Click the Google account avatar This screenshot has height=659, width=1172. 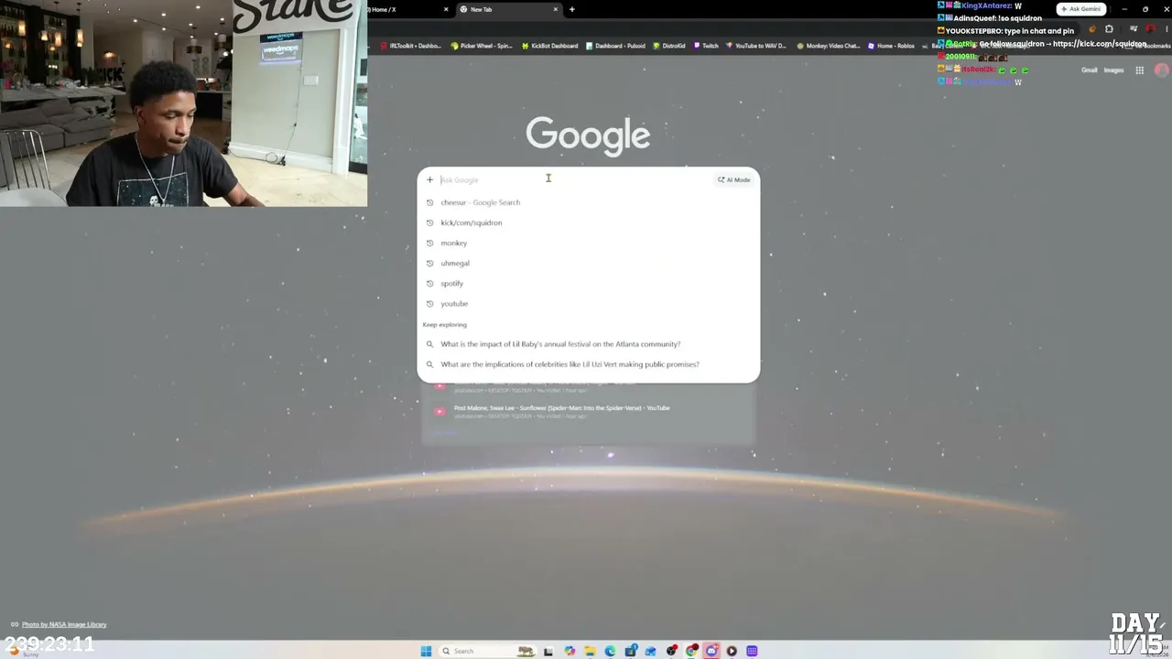tap(1161, 70)
